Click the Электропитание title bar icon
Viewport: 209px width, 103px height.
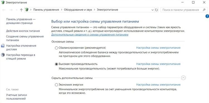tap(3, 2)
